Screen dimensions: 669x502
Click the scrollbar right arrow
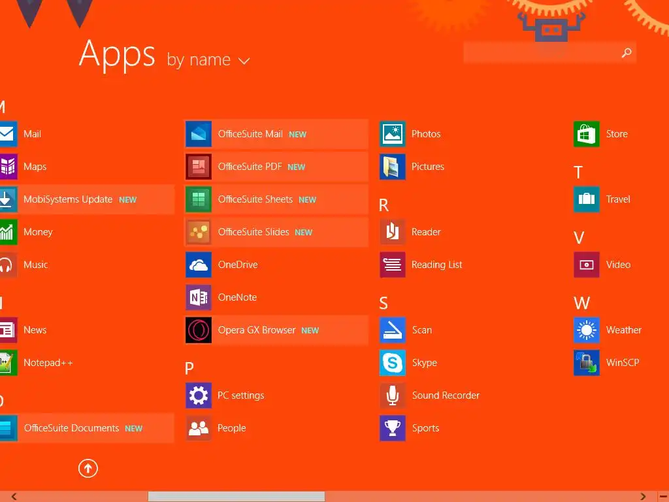click(x=643, y=497)
